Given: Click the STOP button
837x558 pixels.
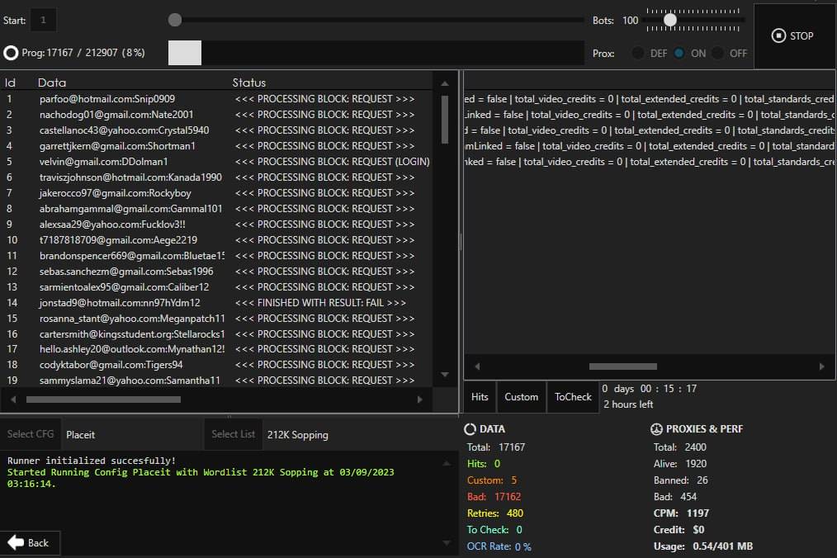Looking at the screenshot, I should point(792,36).
